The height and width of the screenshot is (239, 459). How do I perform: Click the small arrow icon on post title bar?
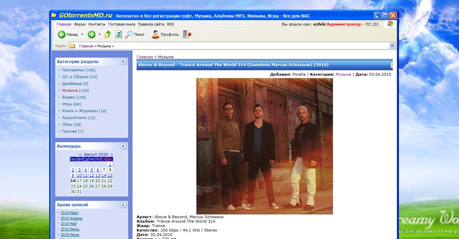(392, 65)
